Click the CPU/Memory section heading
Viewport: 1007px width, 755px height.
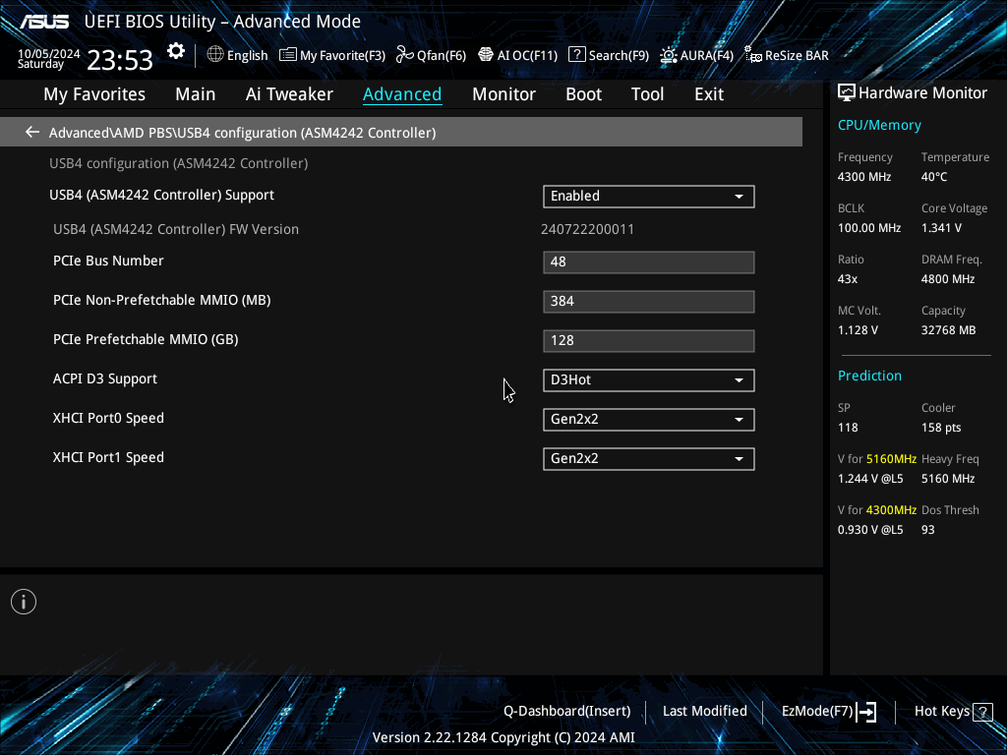click(x=879, y=125)
